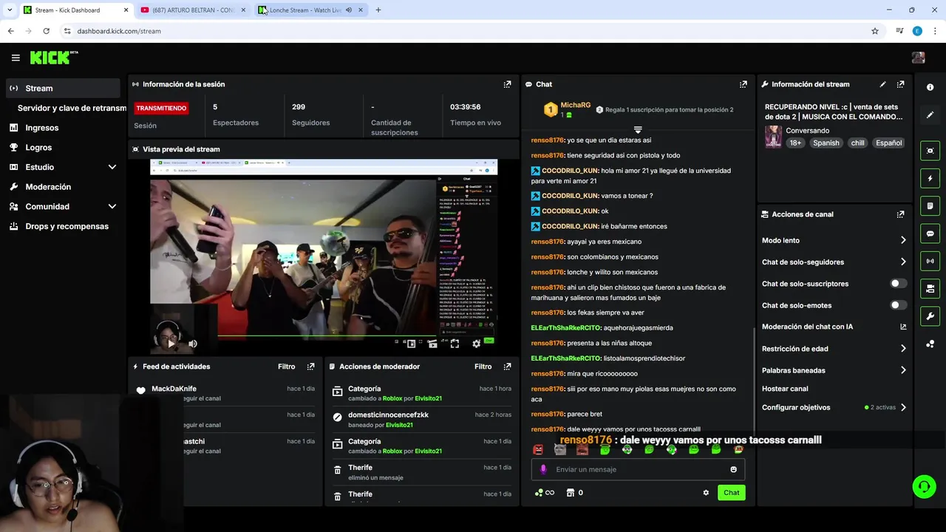Toggle Chat de solo-suscriptores switch
The width and height of the screenshot is (946, 532).
(898, 284)
